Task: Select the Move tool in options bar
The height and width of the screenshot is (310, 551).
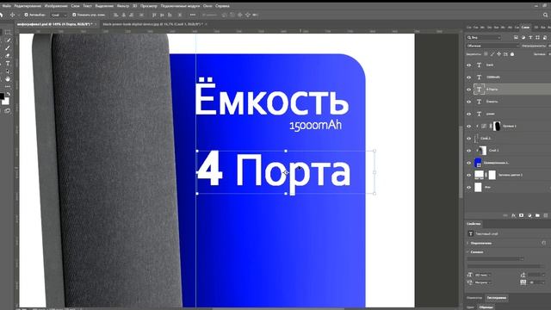Action: tap(12, 15)
